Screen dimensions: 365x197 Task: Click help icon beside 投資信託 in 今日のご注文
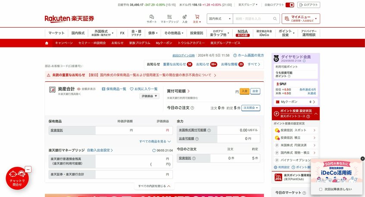194,158
